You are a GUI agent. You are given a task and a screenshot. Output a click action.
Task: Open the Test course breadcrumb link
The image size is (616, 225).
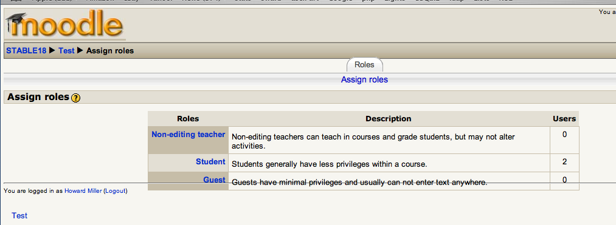coord(66,50)
